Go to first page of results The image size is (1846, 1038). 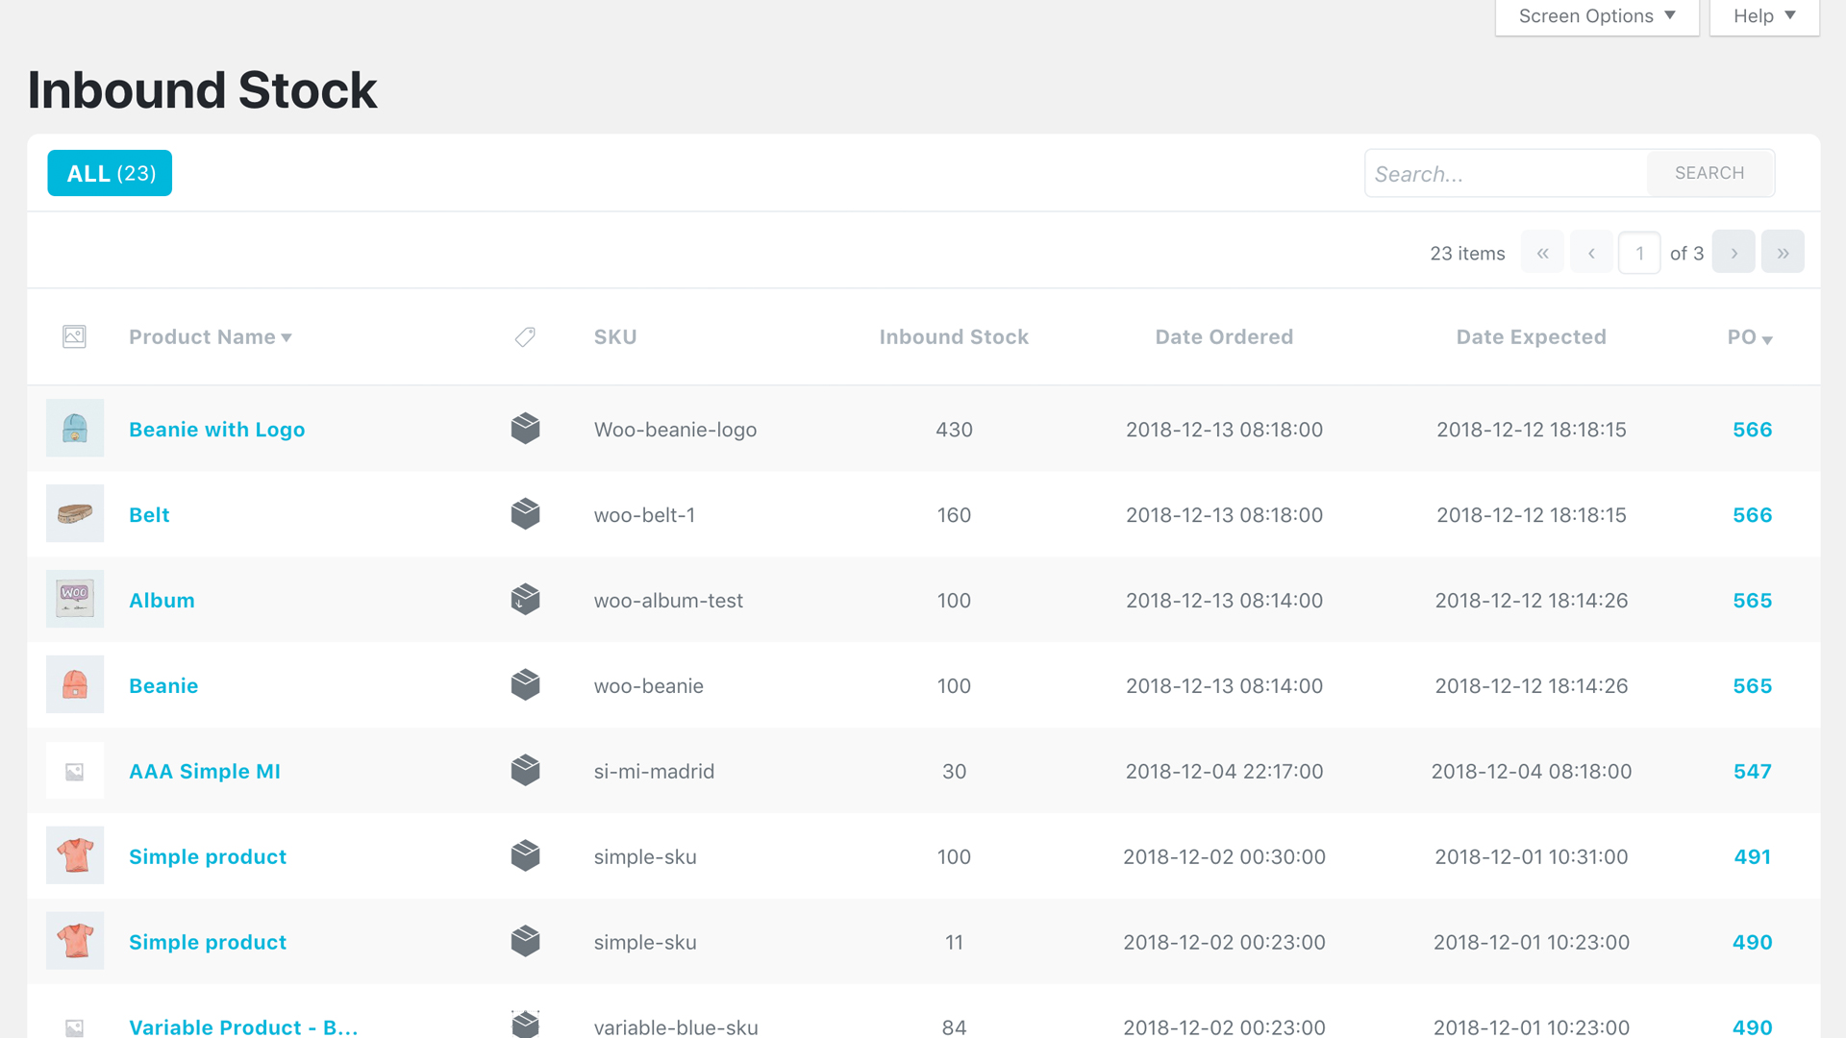coord(1542,253)
